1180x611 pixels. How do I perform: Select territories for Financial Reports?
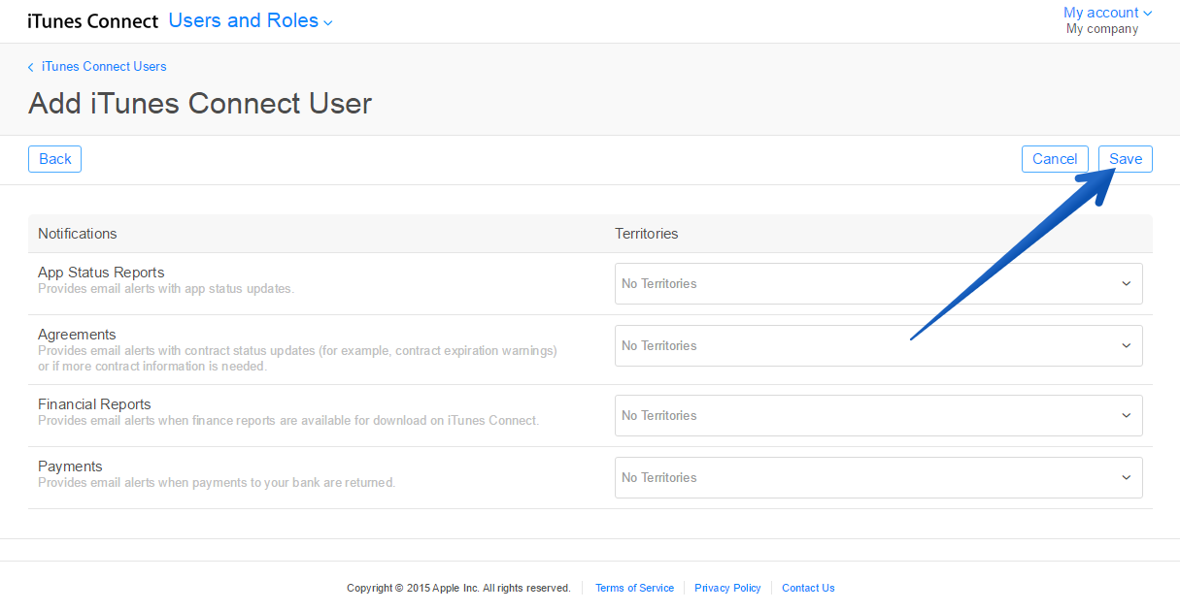coord(878,416)
